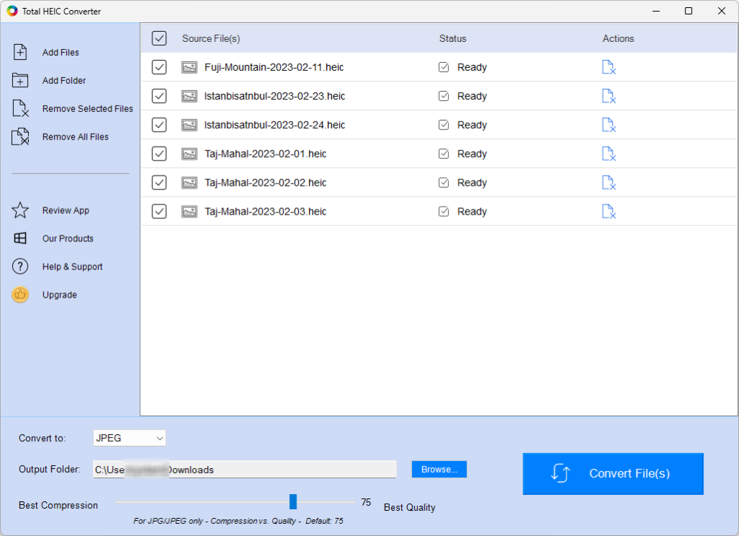Viewport: 739px width, 536px height.
Task: Open the Convert to JPEG dropdown
Action: pos(130,438)
